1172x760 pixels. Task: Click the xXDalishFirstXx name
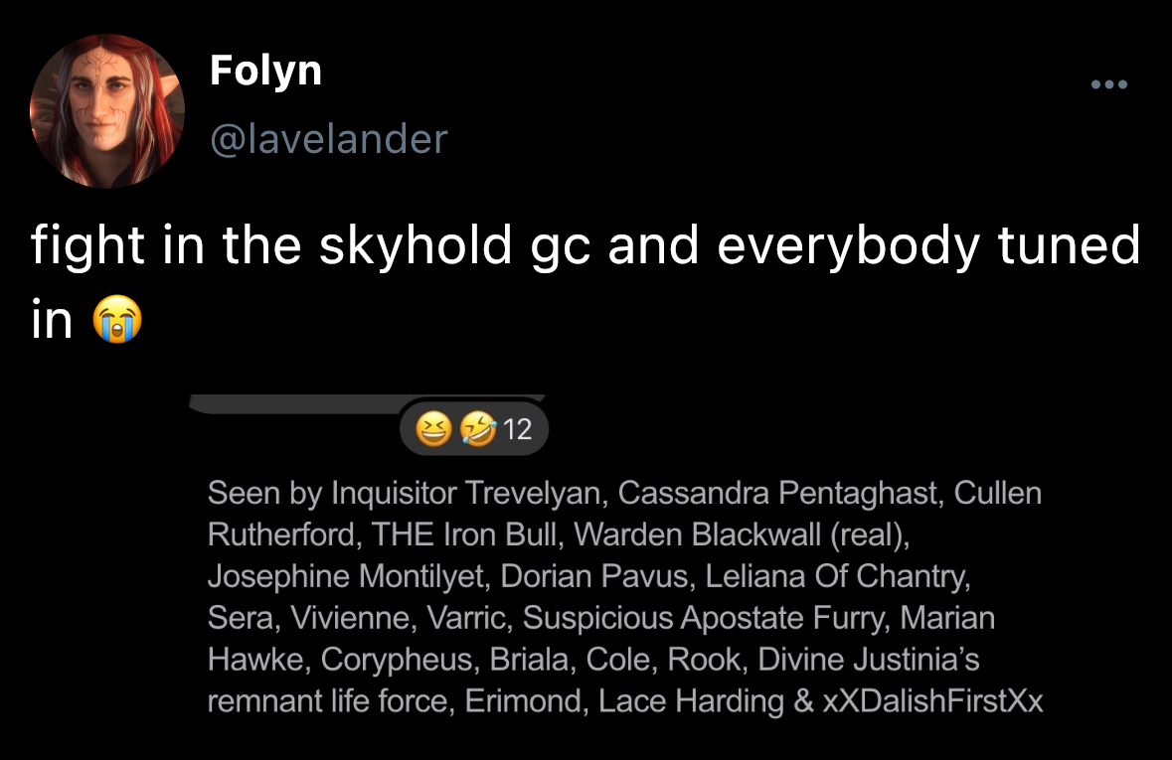coord(931,701)
